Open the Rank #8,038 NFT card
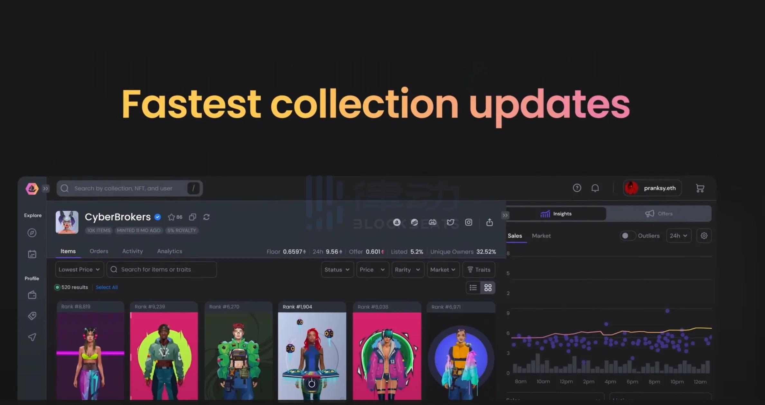This screenshot has width=765, height=405. coord(387,351)
